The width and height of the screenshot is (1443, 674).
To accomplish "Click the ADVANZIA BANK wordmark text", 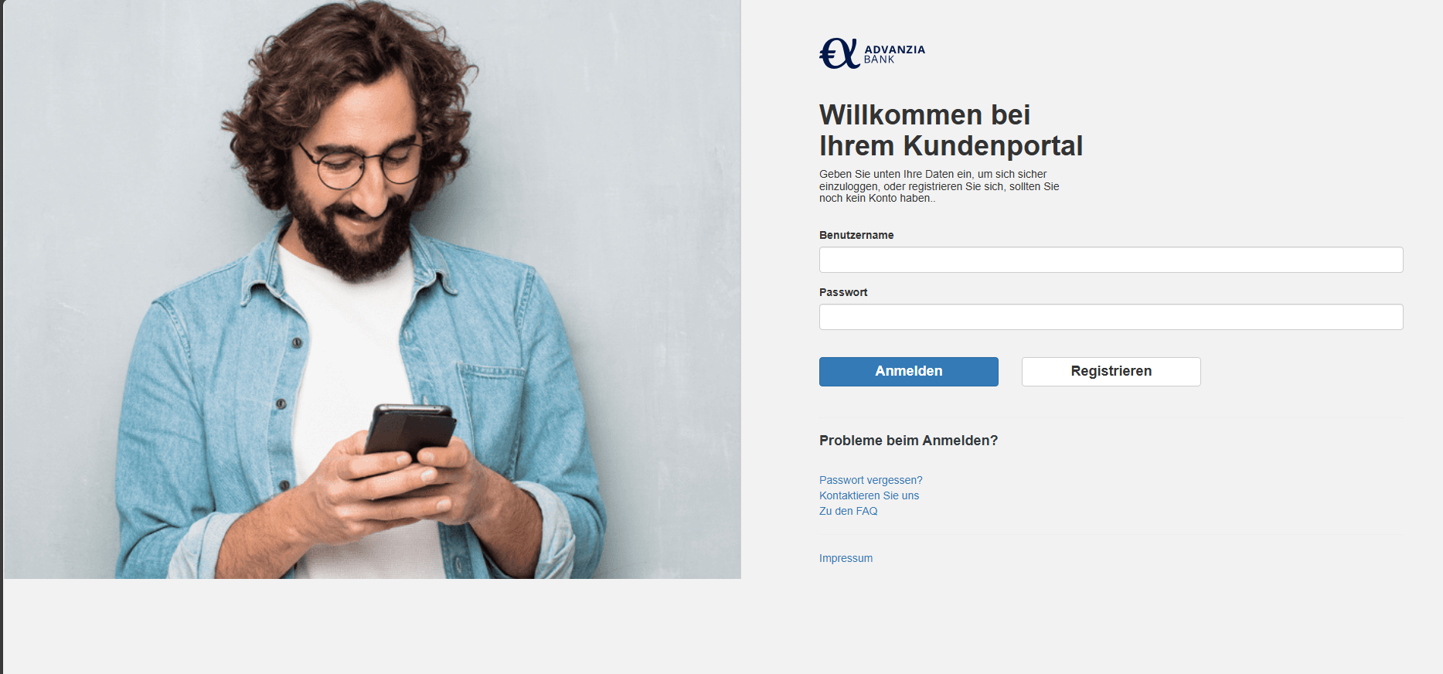I will point(894,54).
